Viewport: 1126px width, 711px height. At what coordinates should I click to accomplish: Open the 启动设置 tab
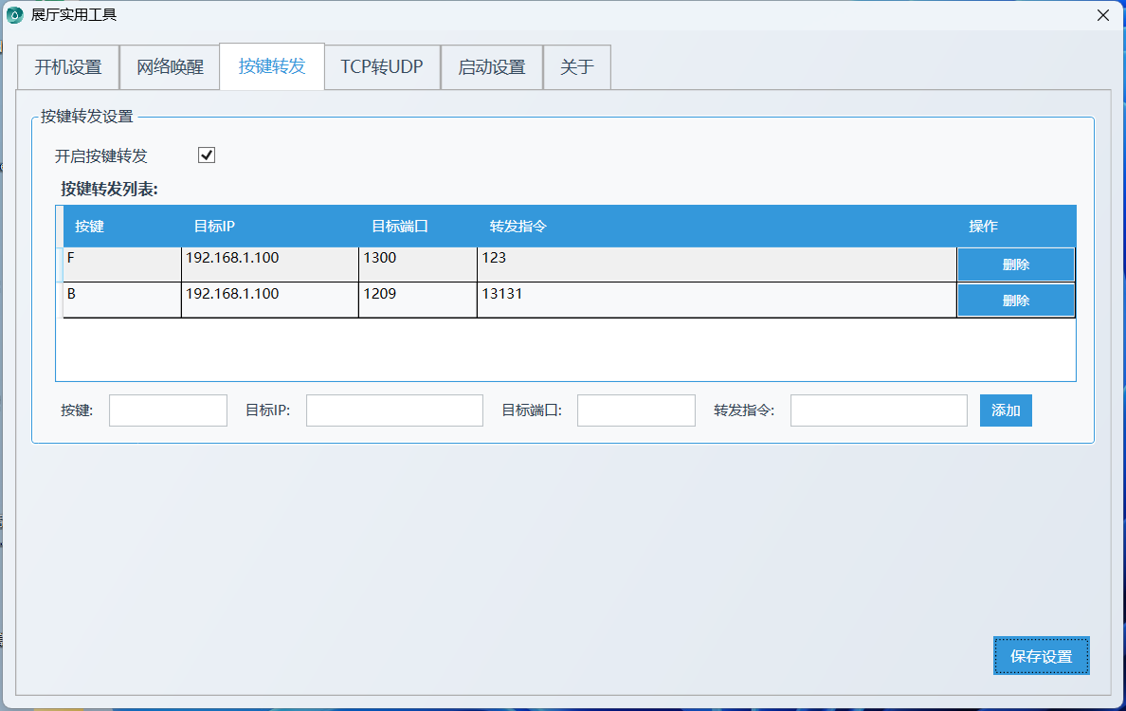click(x=491, y=67)
